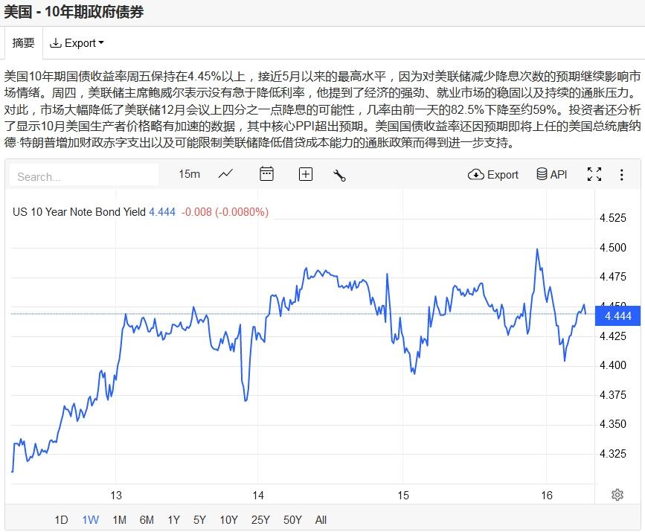Image resolution: width=645 pixels, height=532 pixels.
Task: Open chart tools wrench icon
Action: [339, 175]
